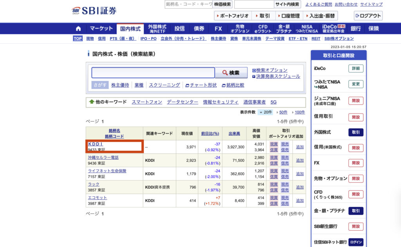This screenshot has height=247, width=401.
Task: Switch to 外国株式 海外ETF tab
Action: point(157,29)
